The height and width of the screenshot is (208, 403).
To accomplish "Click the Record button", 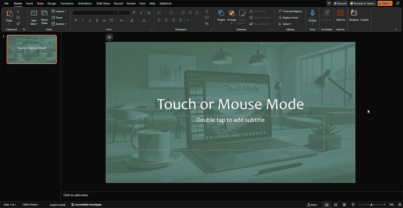I will (340, 3).
